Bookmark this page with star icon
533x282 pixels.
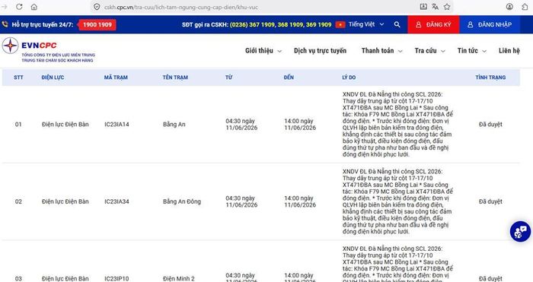pos(447,6)
